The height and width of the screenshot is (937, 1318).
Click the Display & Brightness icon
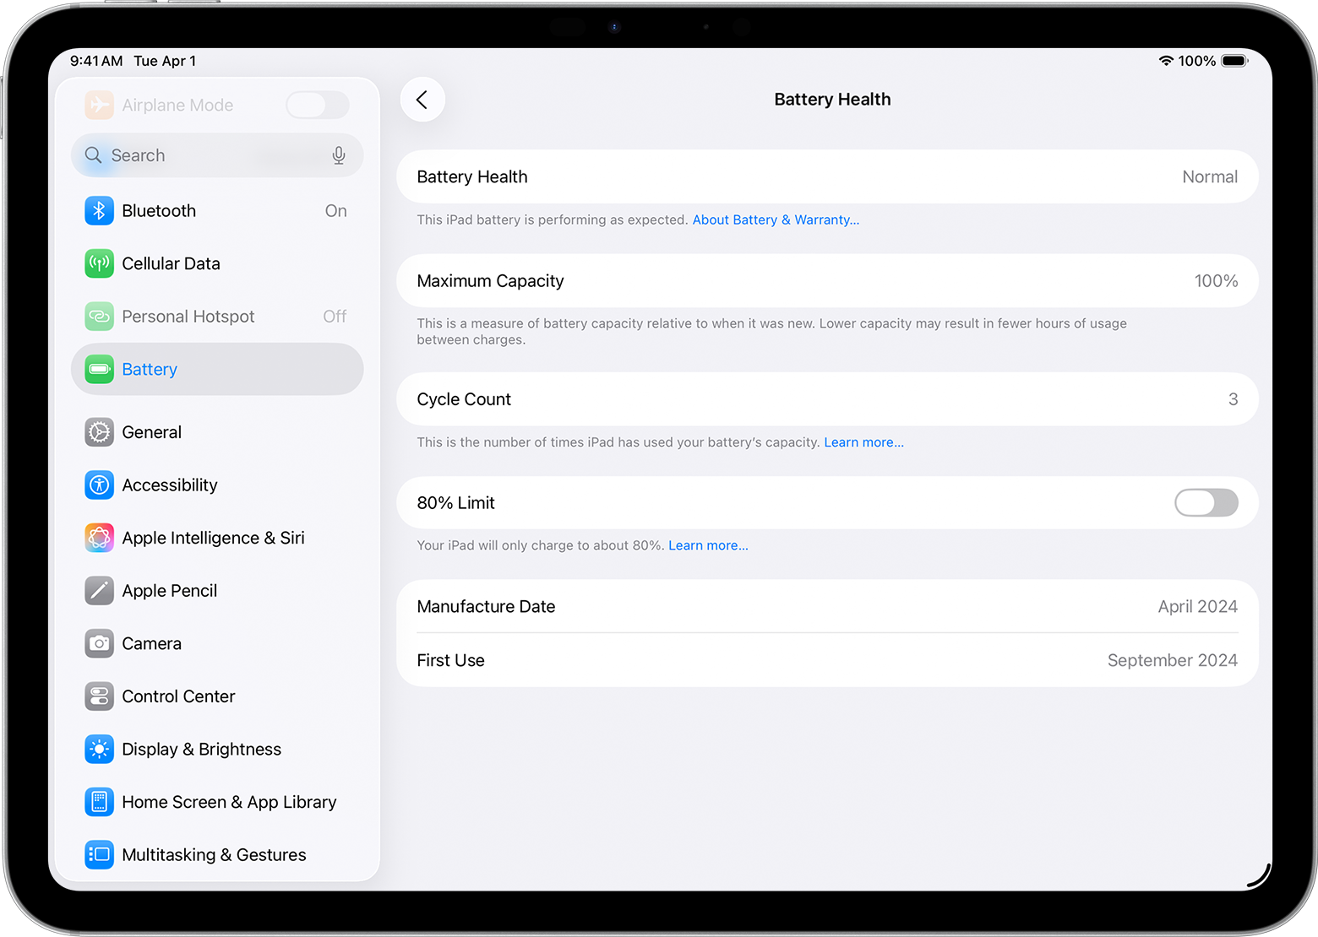[99, 749]
